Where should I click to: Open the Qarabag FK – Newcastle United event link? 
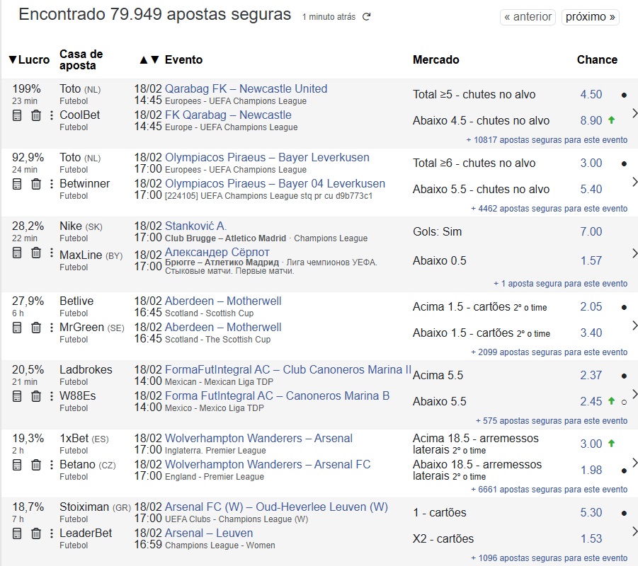246,88
